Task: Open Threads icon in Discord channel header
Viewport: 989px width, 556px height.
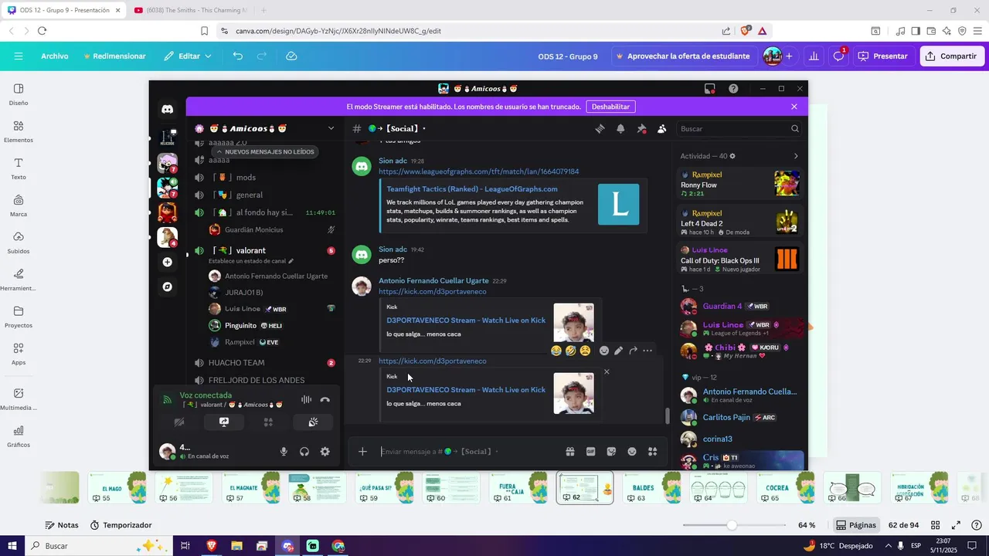Action: coord(600,129)
